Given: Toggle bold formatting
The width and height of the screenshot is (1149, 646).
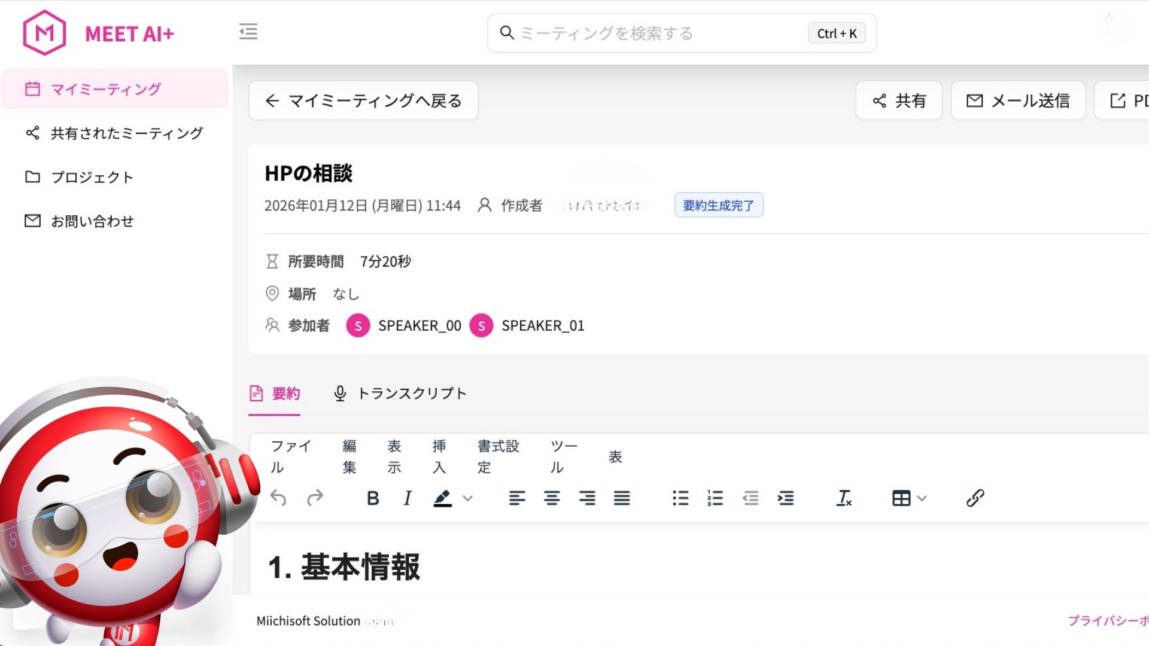Looking at the screenshot, I should 372,498.
